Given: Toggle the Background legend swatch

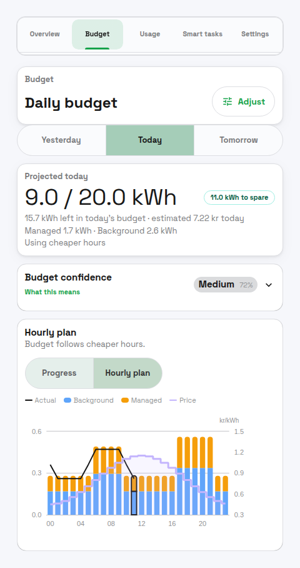Looking at the screenshot, I should [67, 400].
